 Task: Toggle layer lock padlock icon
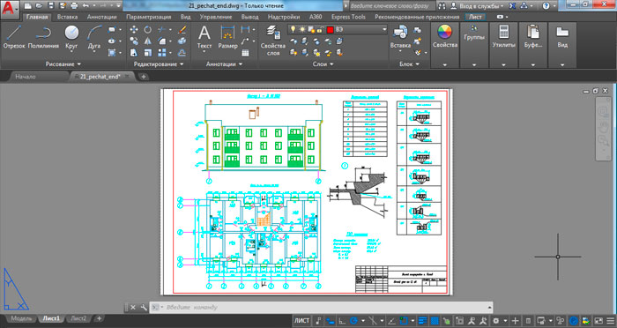pos(320,29)
